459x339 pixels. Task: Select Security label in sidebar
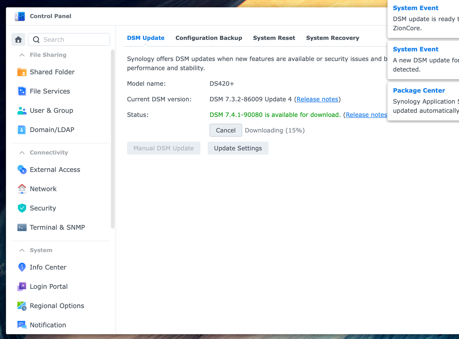point(43,208)
